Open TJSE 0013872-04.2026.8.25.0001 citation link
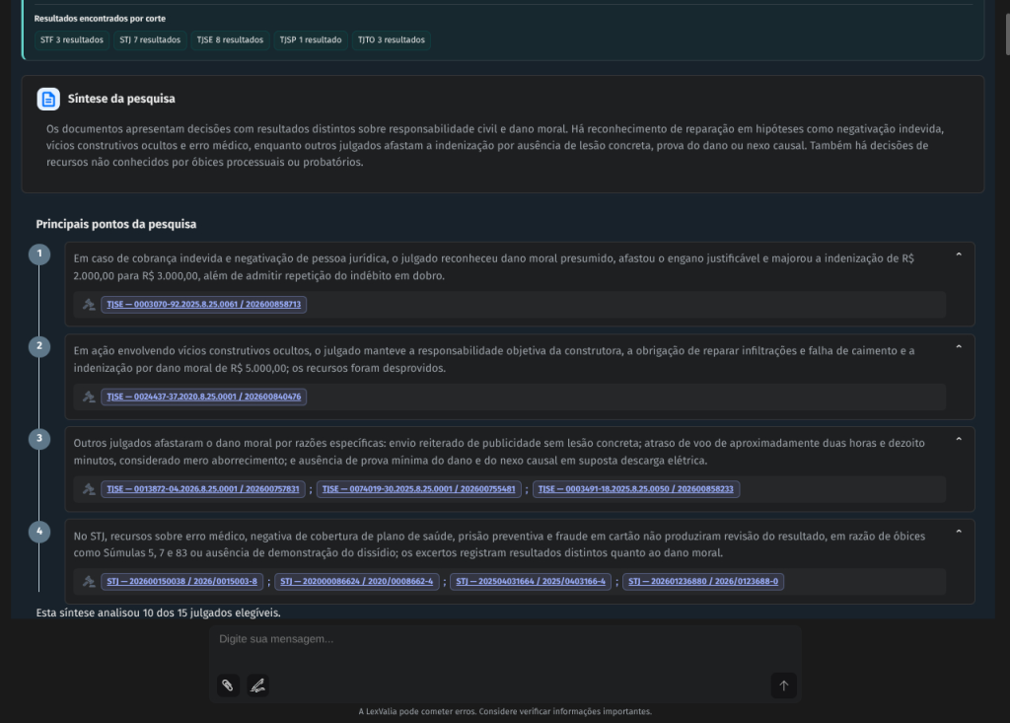 [203, 489]
